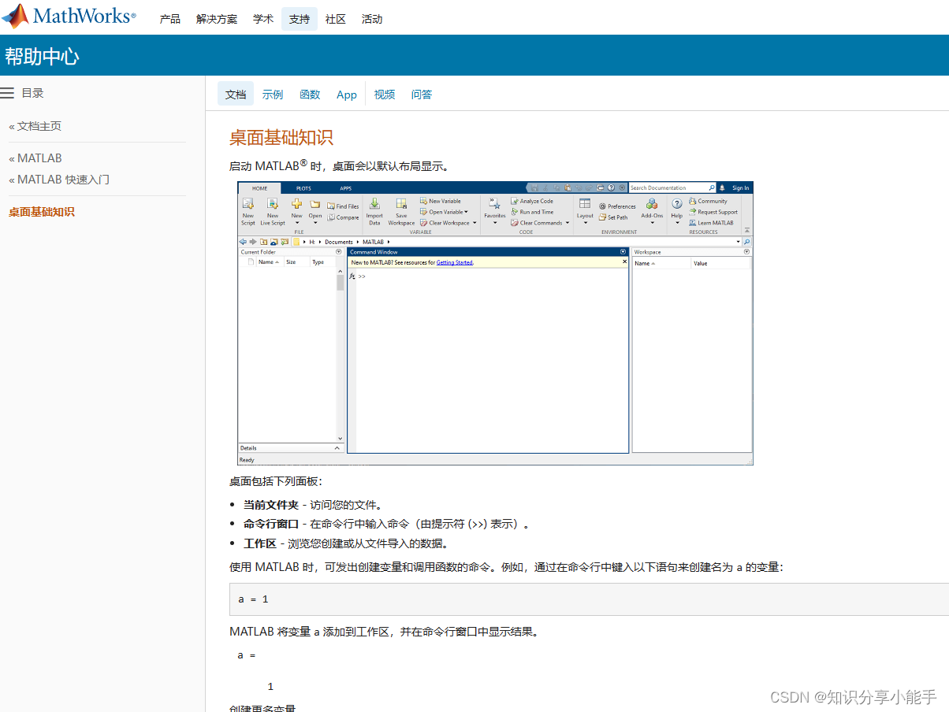Click the 帮助中心 header title
This screenshot has height=712, width=949.
pyautogui.click(x=42, y=56)
